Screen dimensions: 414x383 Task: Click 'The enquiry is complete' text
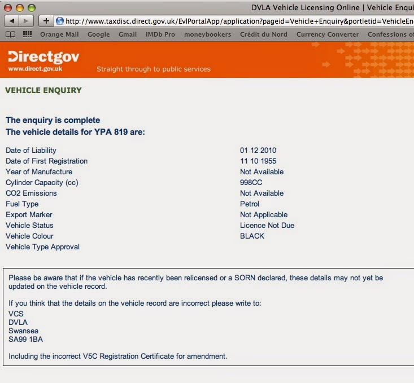(53, 120)
